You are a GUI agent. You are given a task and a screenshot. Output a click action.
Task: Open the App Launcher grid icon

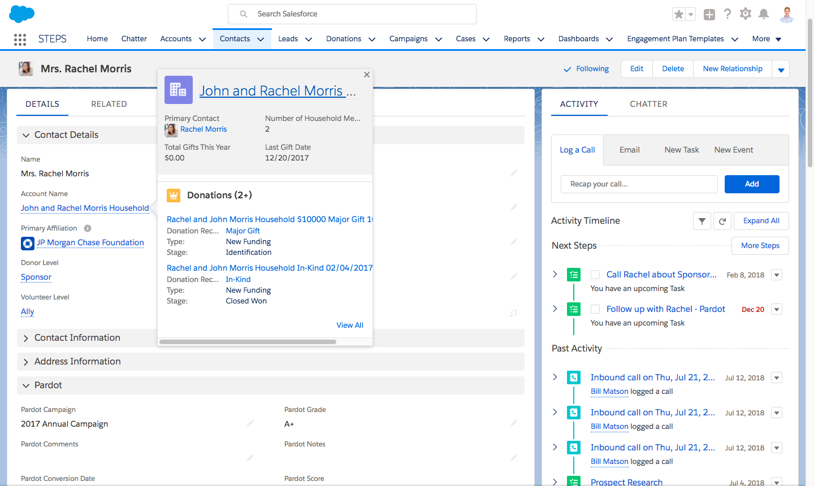click(x=20, y=39)
